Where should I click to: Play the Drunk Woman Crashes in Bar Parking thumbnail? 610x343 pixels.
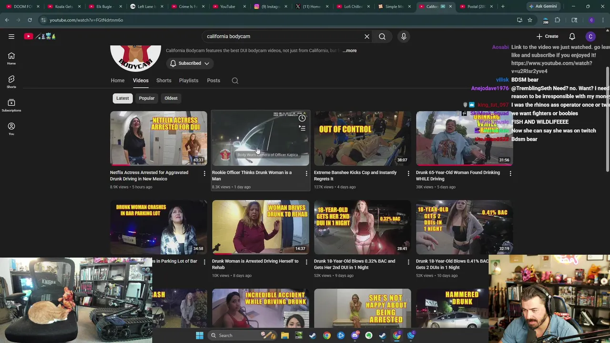[x=159, y=227]
